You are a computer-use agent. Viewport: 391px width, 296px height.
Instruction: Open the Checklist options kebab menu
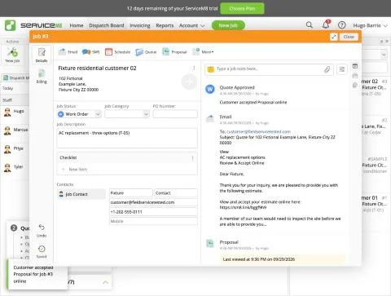coord(192,158)
